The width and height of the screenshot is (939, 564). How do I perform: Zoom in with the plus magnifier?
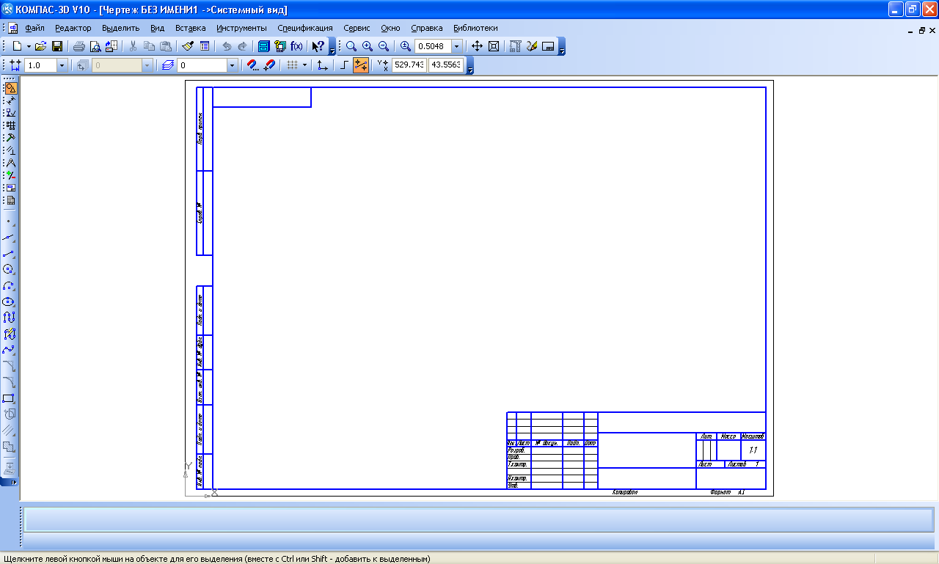tap(368, 45)
